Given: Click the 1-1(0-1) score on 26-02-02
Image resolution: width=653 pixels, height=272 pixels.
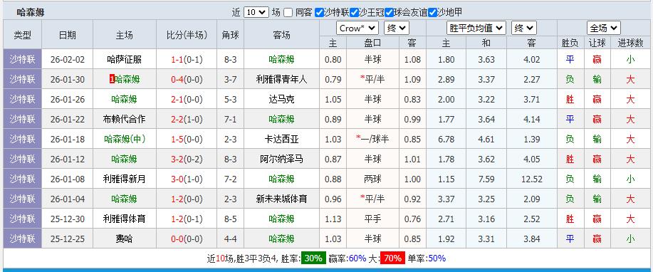Looking at the screenshot, I should [187, 60].
